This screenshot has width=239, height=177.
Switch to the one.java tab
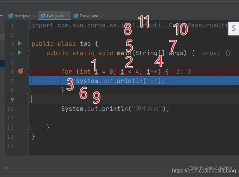pyautogui.click(x=23, y=16)
